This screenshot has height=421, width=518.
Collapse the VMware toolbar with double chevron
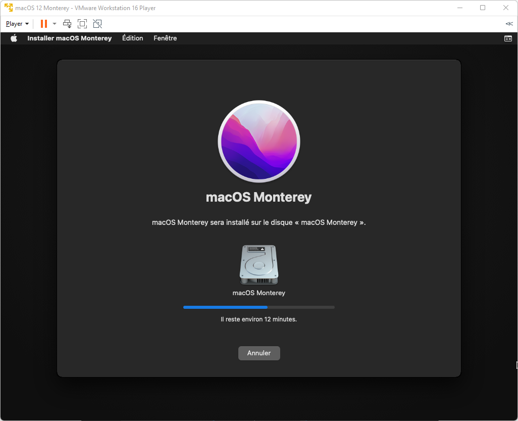tap(509, 23)
